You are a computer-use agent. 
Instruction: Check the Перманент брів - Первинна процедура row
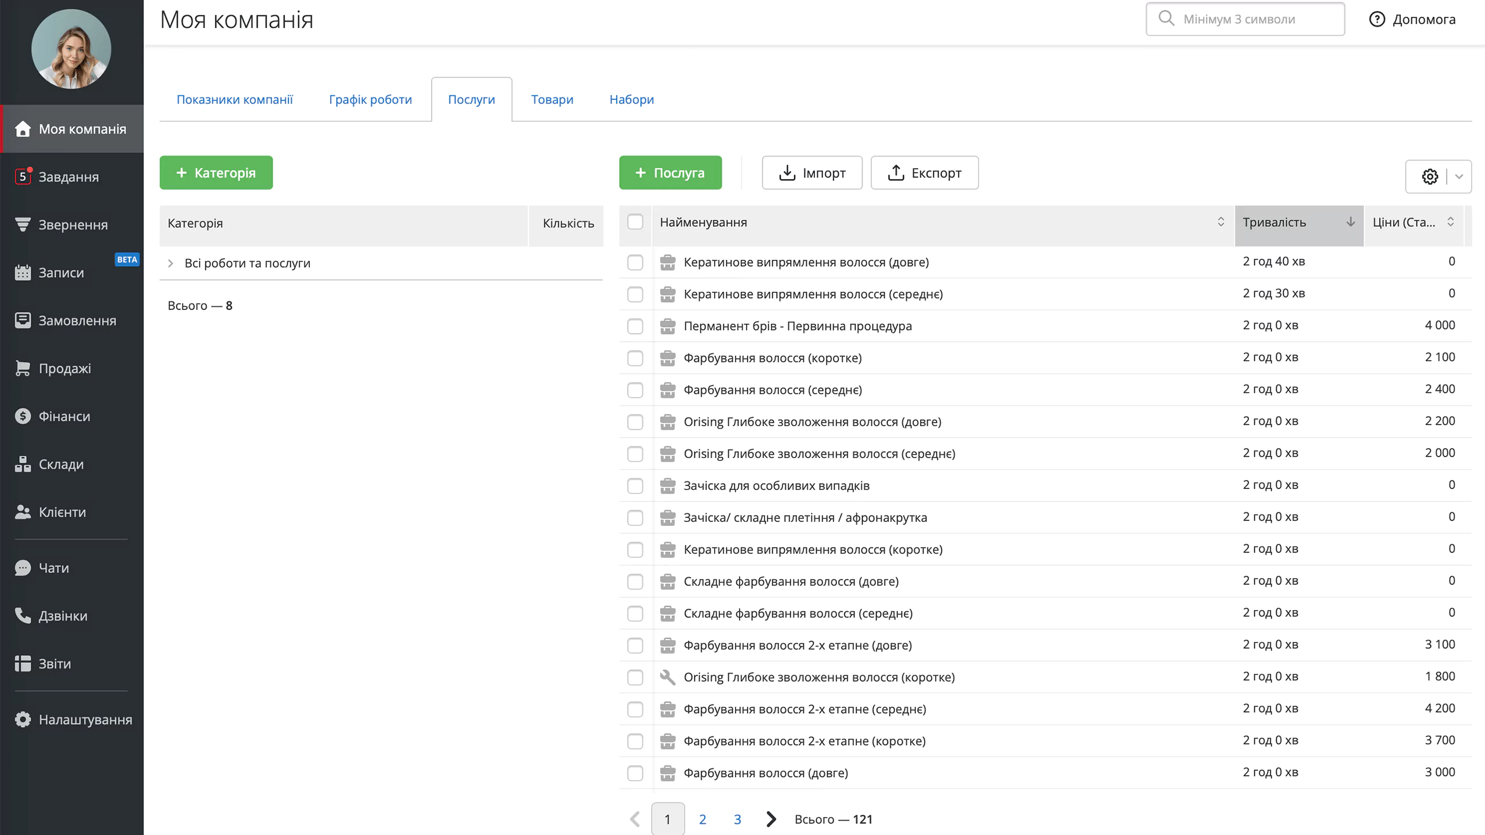point(635,326)
